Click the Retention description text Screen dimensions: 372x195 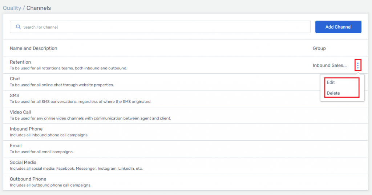tap(69, 68)
